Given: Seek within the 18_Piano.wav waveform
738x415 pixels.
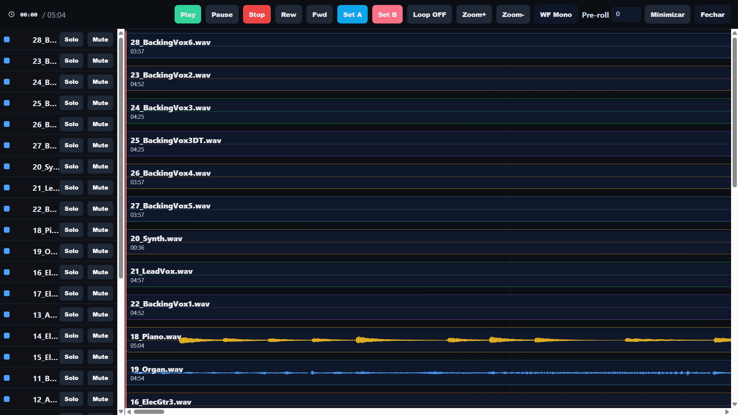Looking at the screenshot, I should pyautogui.click(x=428, y=340).
